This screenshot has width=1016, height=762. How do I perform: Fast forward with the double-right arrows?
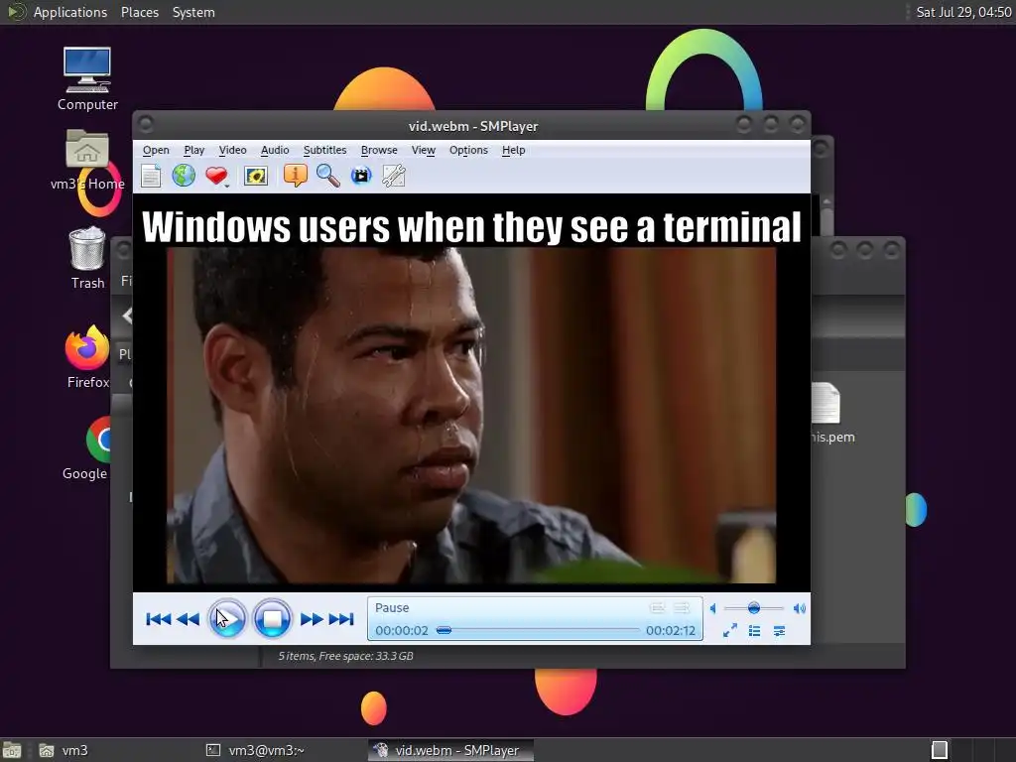click(312, 619)
